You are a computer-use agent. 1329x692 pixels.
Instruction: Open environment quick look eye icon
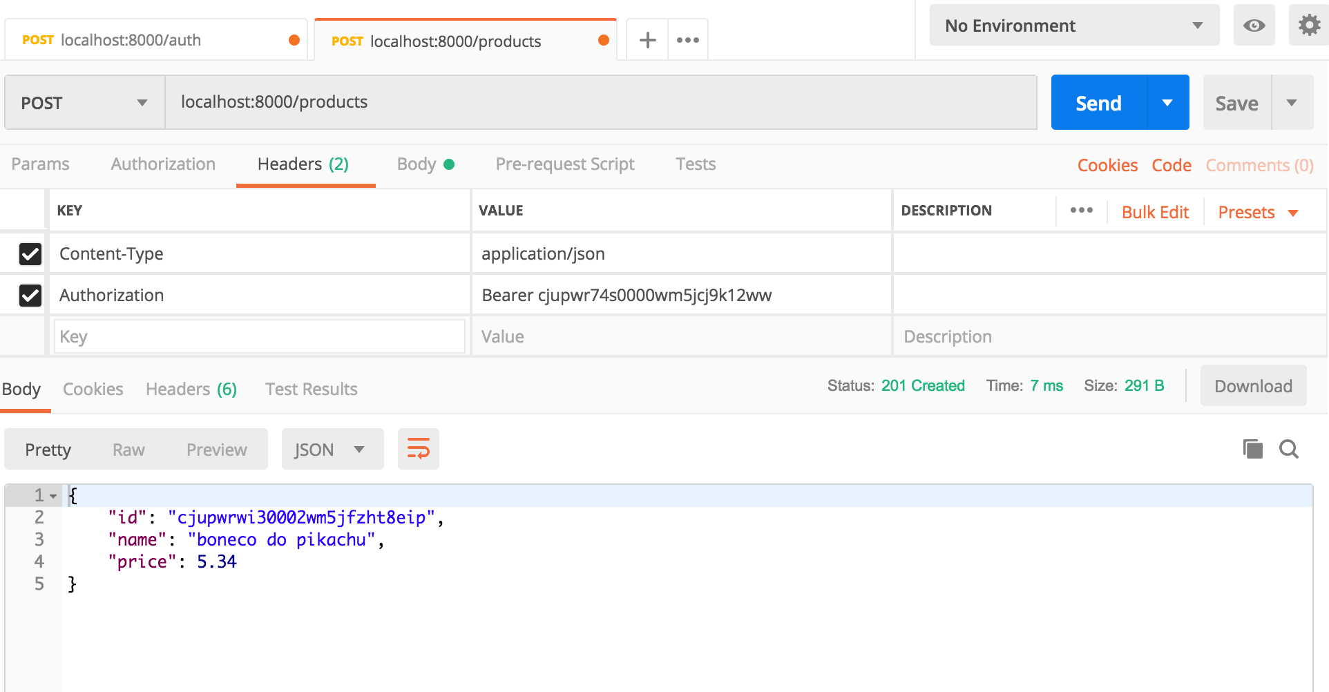1254,26
